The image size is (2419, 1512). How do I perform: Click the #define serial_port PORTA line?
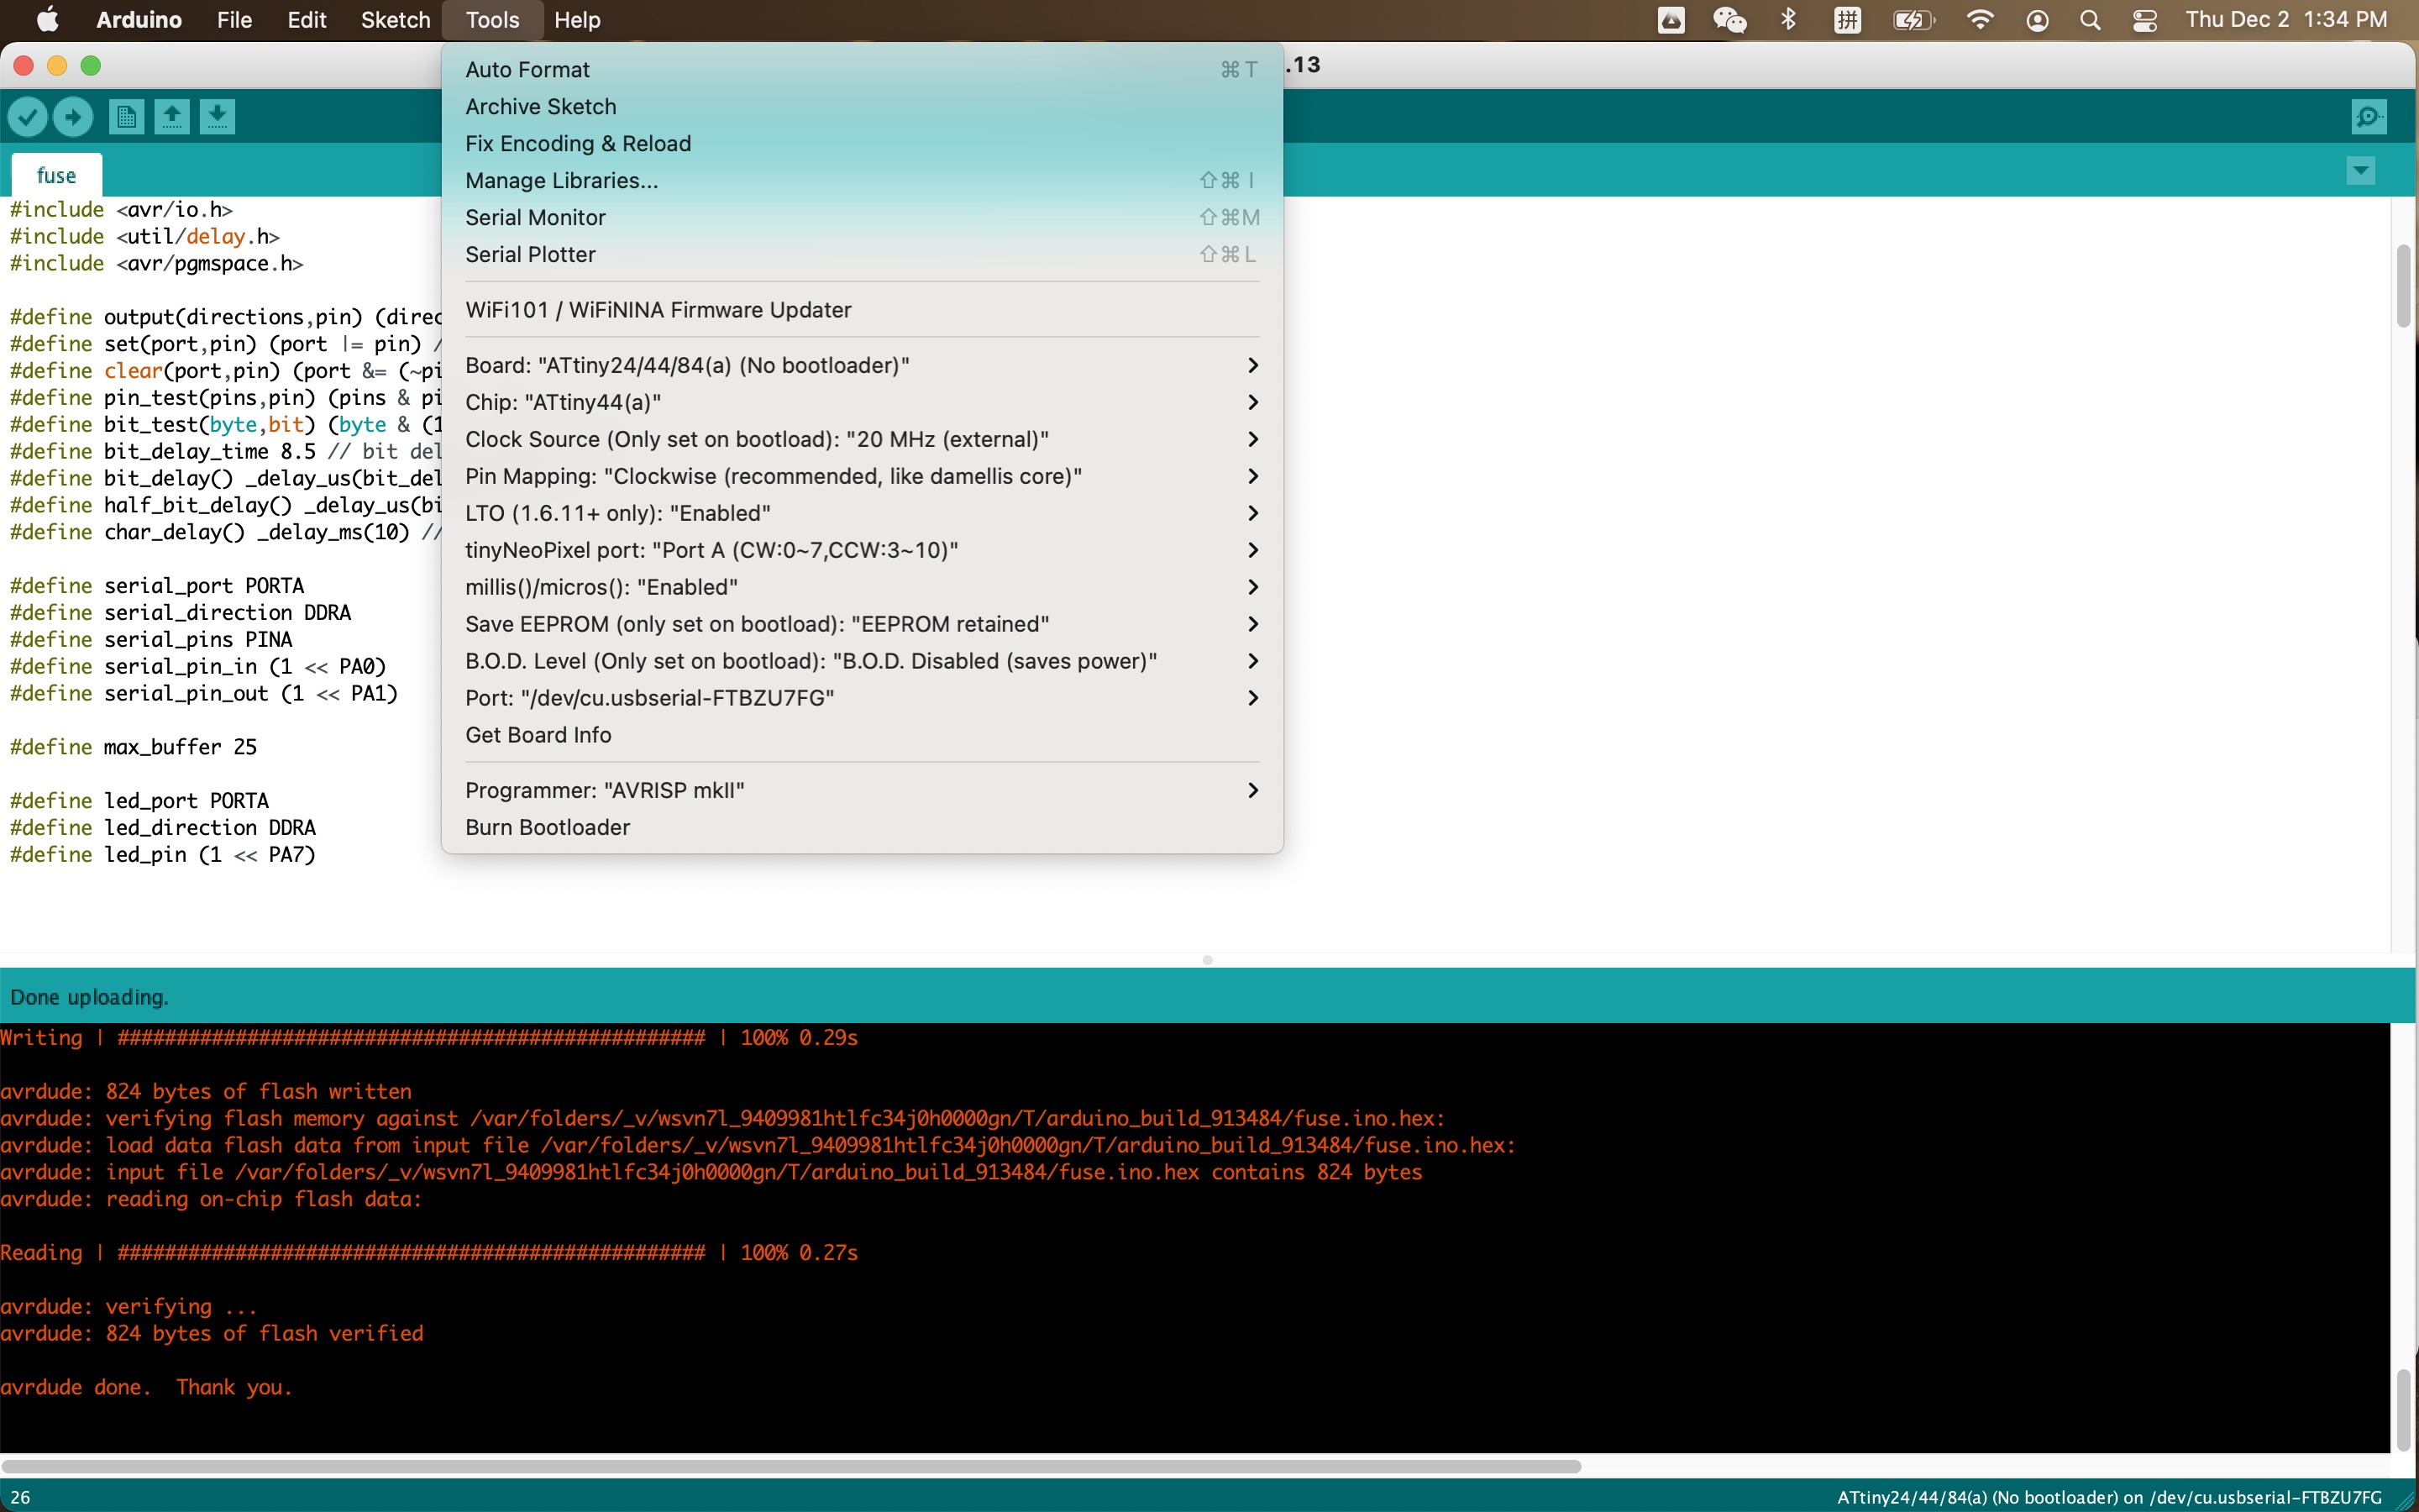coord(157,586)
